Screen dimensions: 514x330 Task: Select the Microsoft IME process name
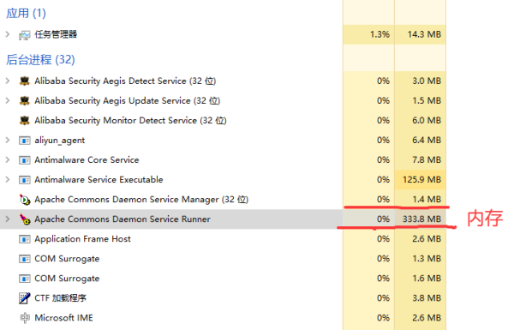coord(64,317)
